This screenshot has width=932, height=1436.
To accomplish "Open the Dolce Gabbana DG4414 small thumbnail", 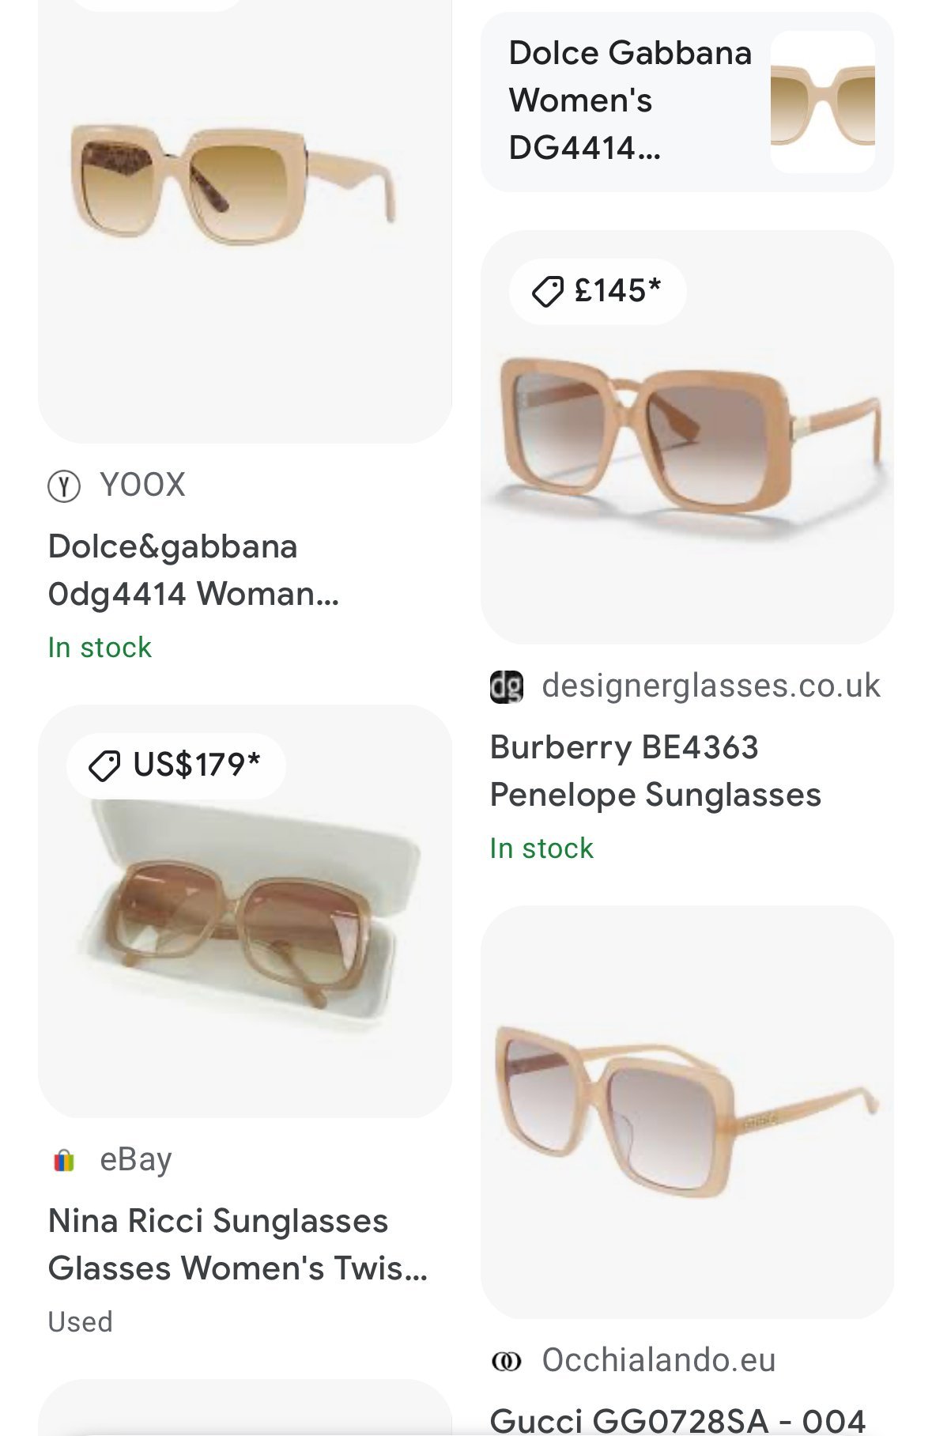I will tap(822, 102).
